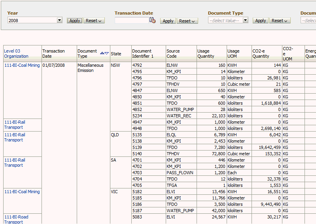The width and height of the screenshot is (316, 224).
Task: Open 111-BI-Rail Transport link in SA row
Action: [x=15, y=163]
